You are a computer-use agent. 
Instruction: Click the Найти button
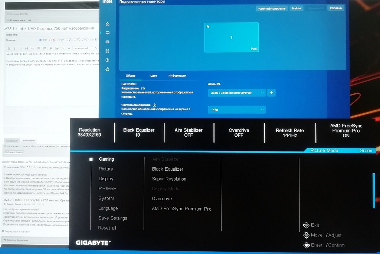tap(296, 8)
